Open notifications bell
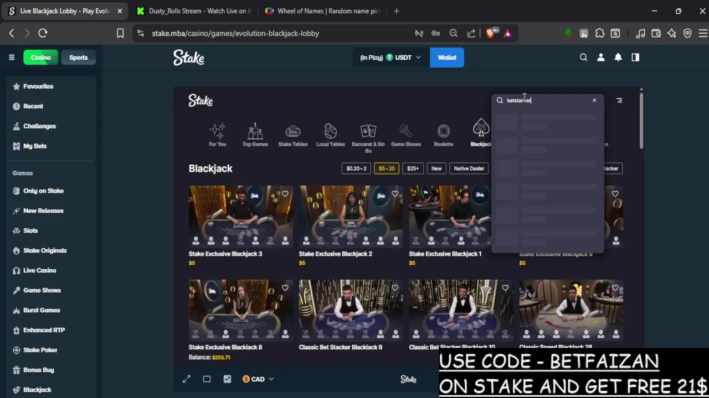Screen dimensions: 709x398 pyautogui.click(x=618, y=57)
